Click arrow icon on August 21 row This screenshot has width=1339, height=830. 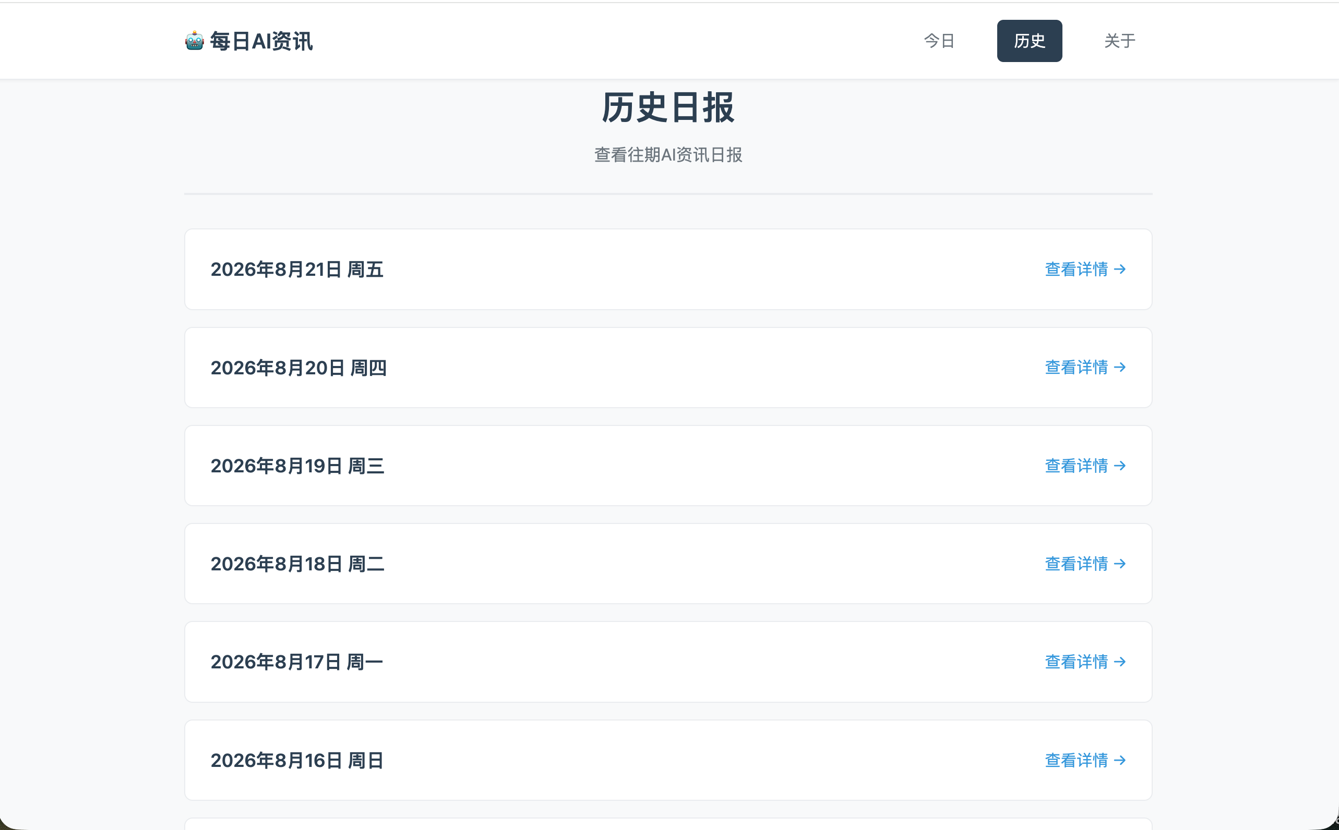coord(1120,269)
